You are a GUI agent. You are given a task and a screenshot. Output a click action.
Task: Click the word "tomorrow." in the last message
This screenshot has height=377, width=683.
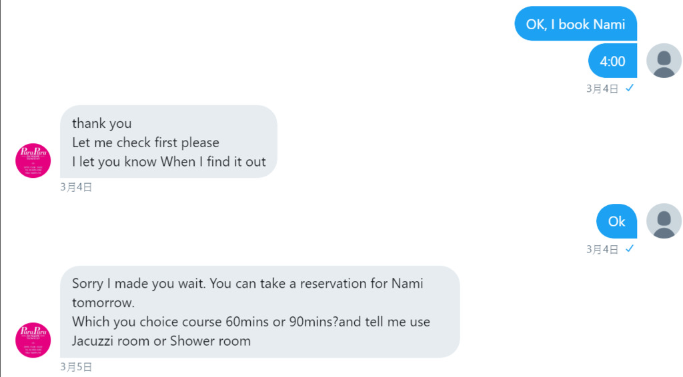point(103,303)
